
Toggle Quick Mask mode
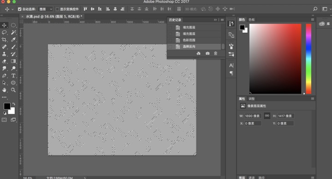click(4, 120)
